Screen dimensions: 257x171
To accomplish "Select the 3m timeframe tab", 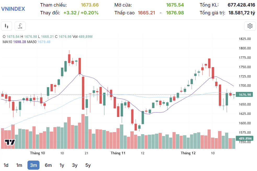I will (x=33, y=165).
